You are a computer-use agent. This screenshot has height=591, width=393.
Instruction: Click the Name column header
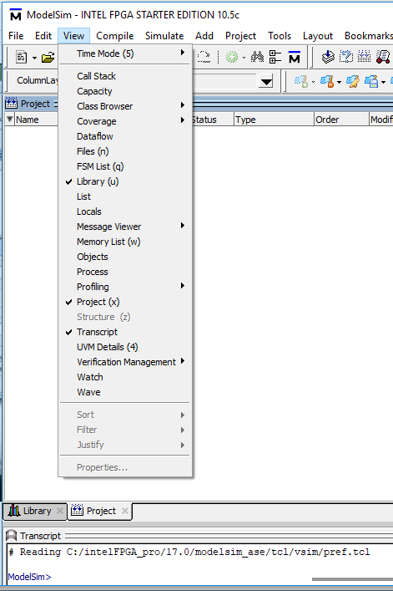click(x=36, y=120)
